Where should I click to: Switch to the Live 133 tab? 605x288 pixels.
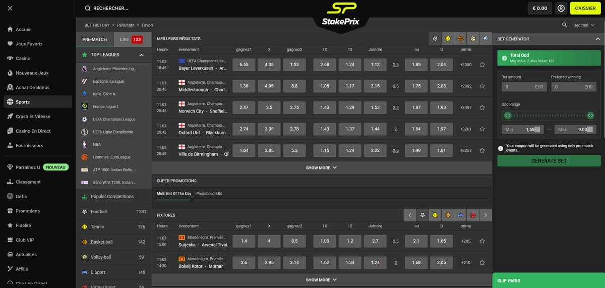point(132,39)
